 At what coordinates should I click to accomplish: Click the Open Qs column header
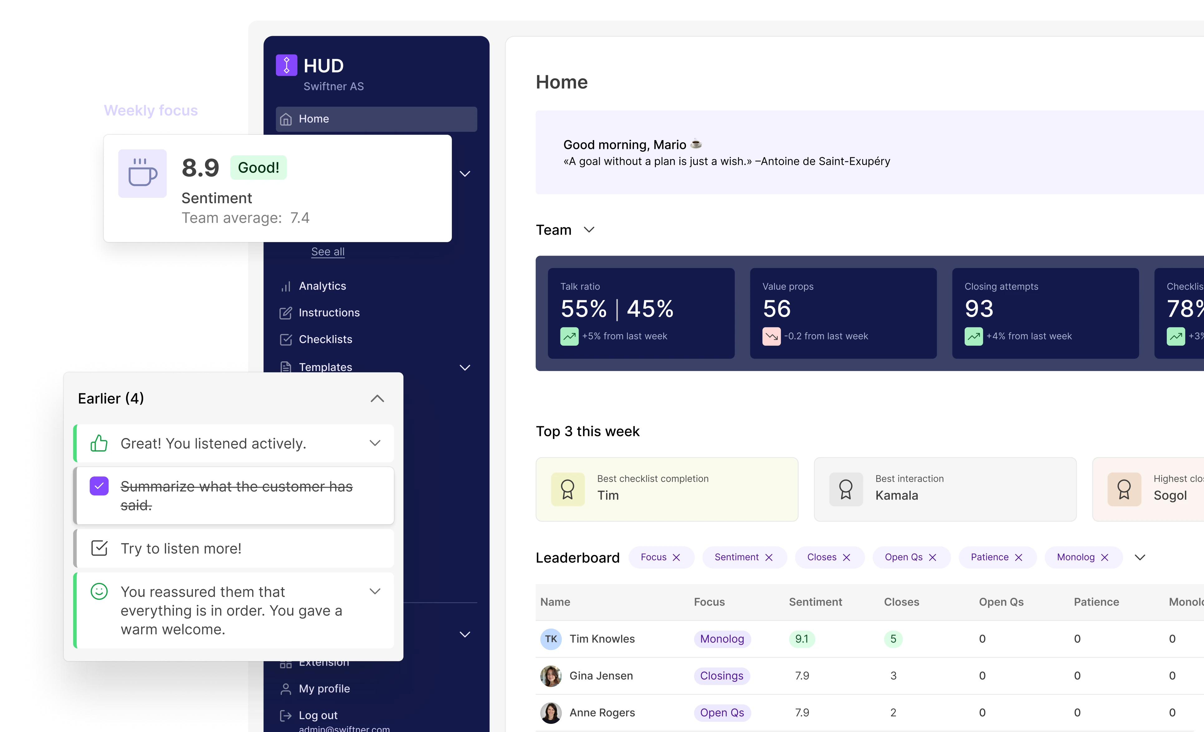click(x=1001, y=603)
